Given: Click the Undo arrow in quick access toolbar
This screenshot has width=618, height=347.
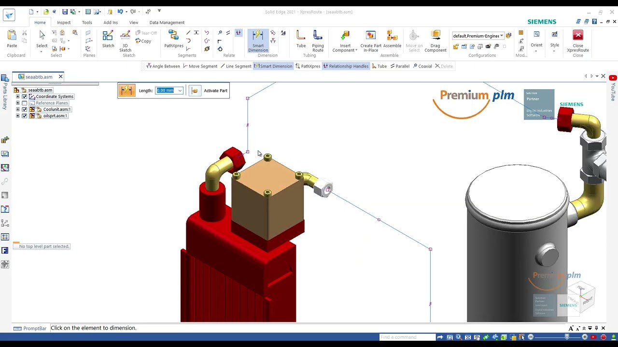Looking at the screenshot, I should point(120,12).
